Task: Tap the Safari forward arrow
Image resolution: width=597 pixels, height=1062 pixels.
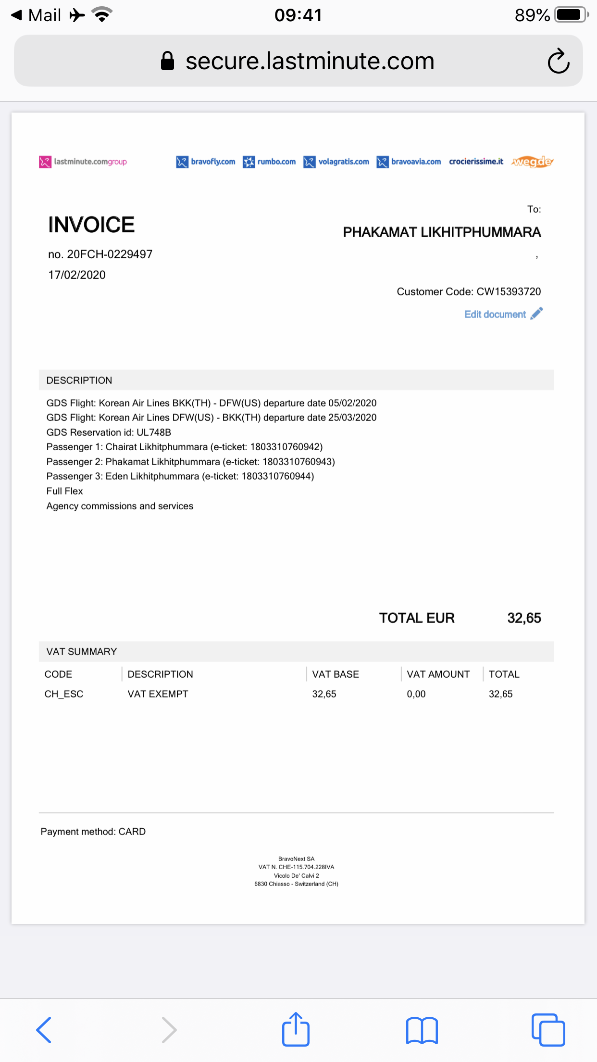Action: (169, 1030)
